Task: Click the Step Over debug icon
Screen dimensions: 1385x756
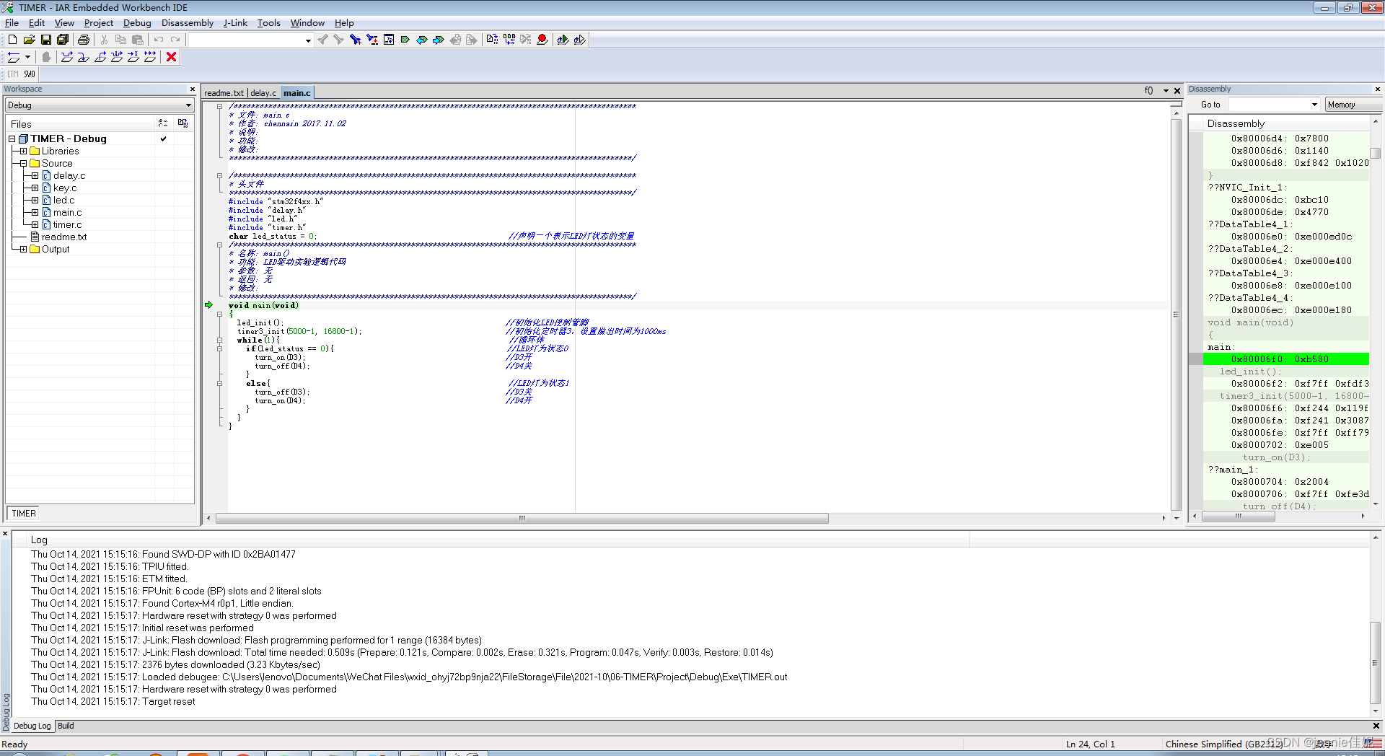Action: (67, 57)
